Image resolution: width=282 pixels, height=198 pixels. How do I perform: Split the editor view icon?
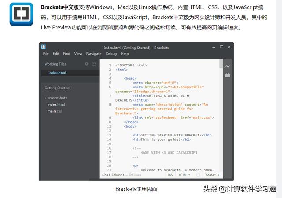(x=94, y=64)
